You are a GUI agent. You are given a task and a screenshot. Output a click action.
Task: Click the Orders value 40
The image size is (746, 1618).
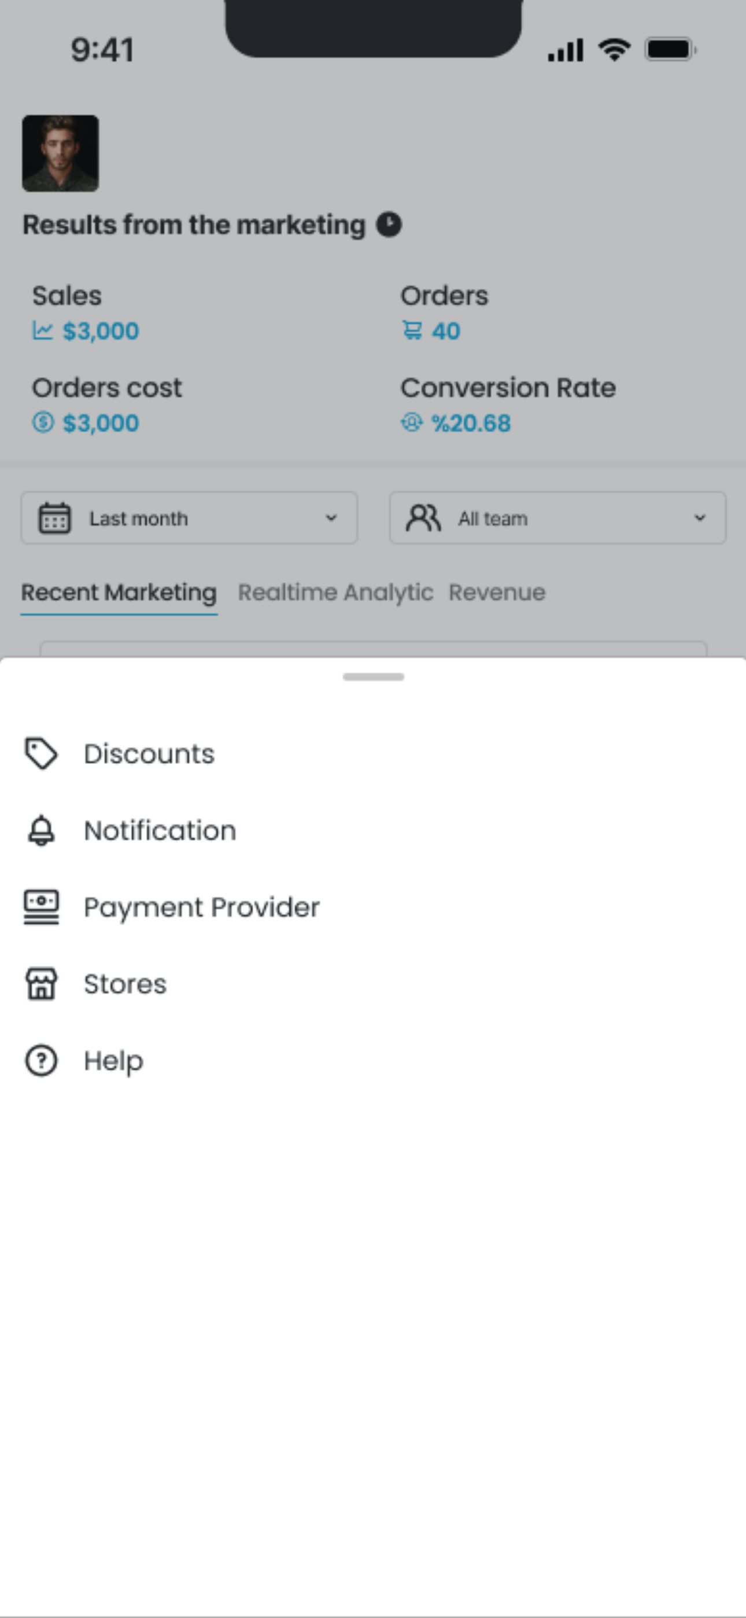446,331
